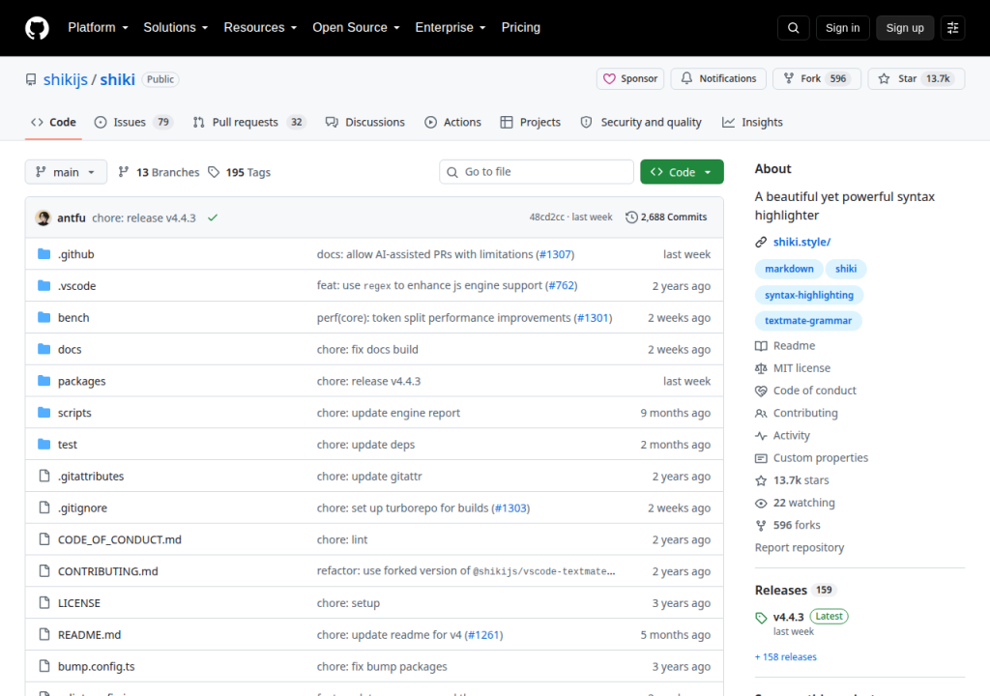Select the textmate-grammar topic tag

coord(808,321)
